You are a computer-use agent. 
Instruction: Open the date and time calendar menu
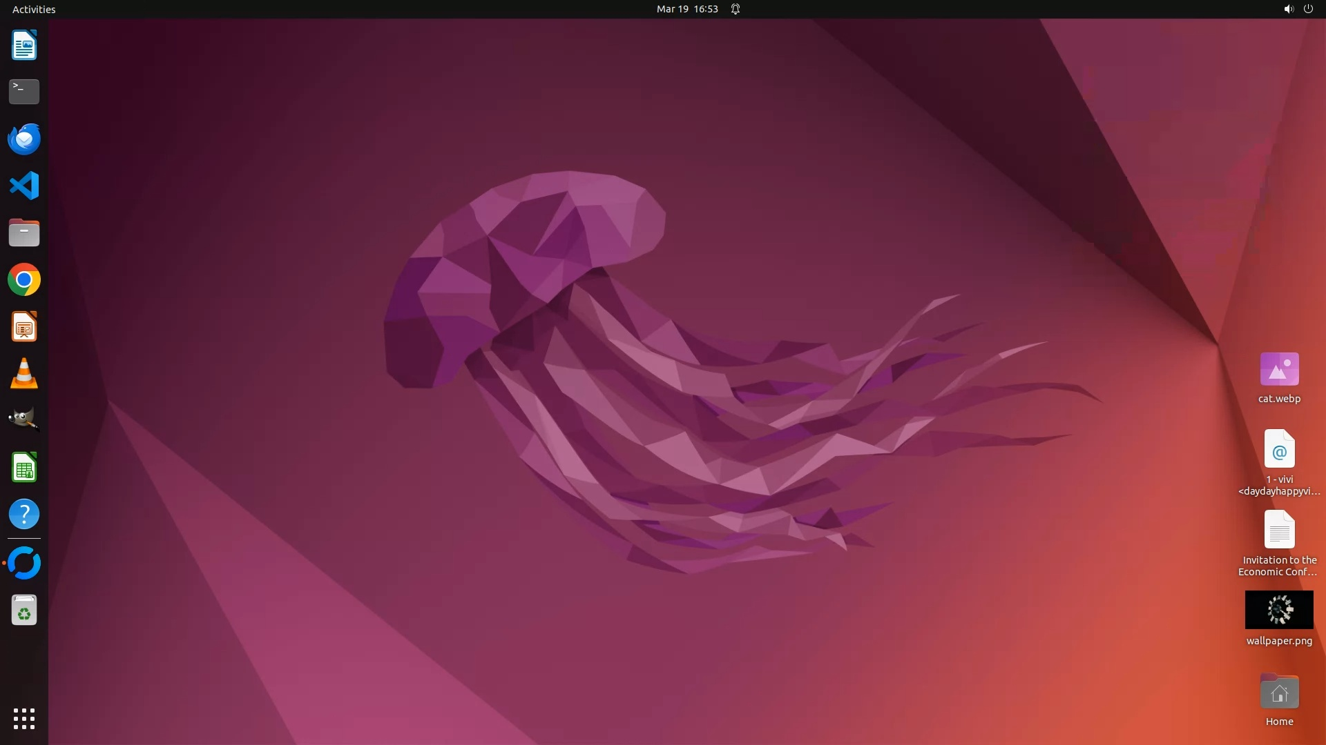pyautogui.click(x=686, y=9)
